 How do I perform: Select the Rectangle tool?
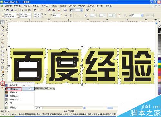(3, 47)
